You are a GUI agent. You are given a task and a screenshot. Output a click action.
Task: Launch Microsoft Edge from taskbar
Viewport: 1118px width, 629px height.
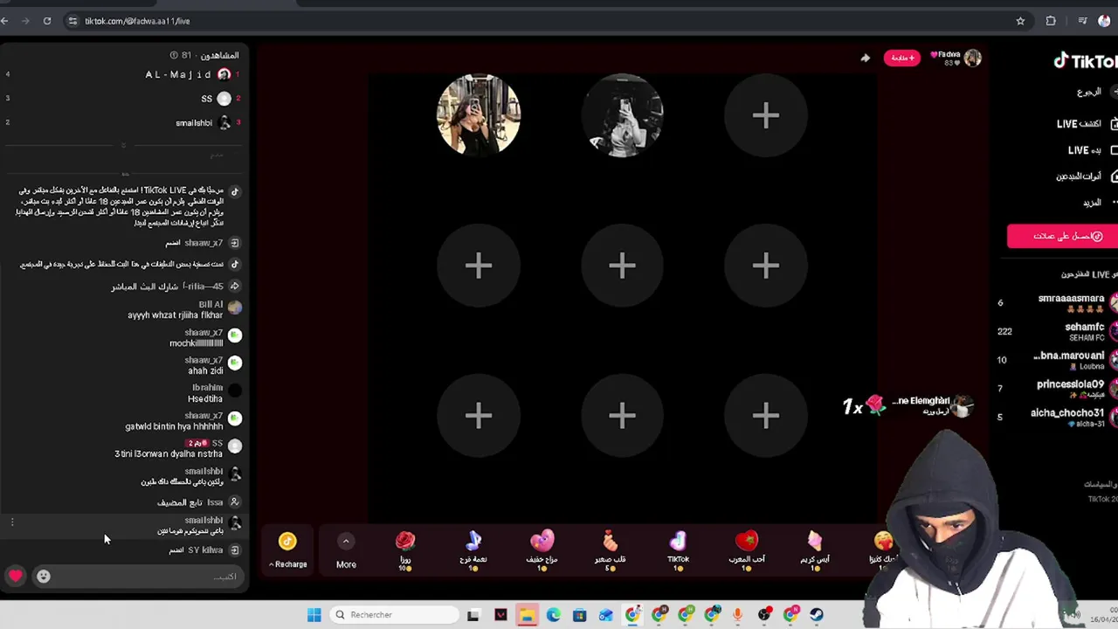[x=553, y=615]
